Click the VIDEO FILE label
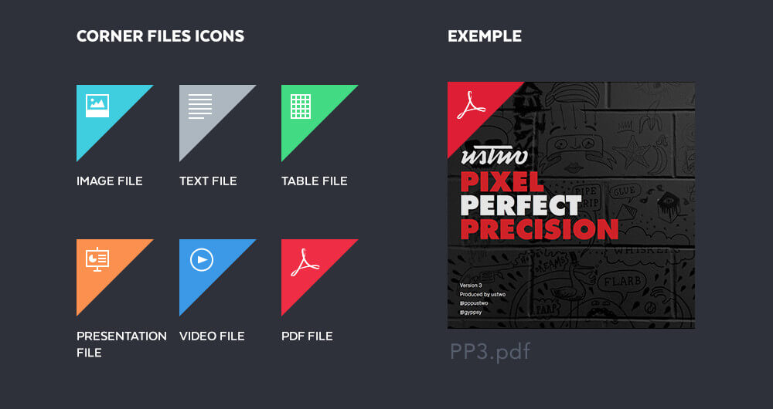Image resolution: width=773 pixels, height=409 pixels. tap(212, 336)
